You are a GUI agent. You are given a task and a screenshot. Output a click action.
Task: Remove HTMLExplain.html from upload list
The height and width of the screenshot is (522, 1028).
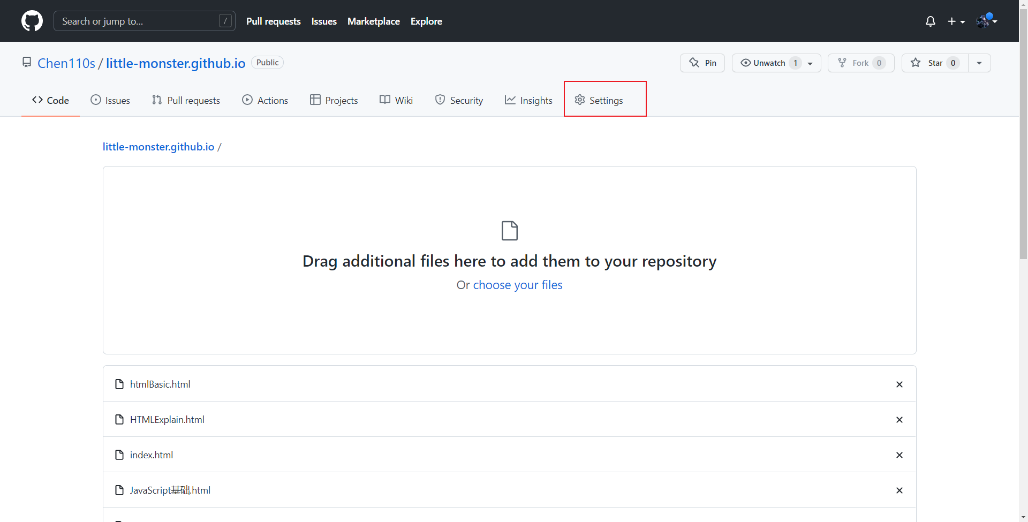[899, 420]
